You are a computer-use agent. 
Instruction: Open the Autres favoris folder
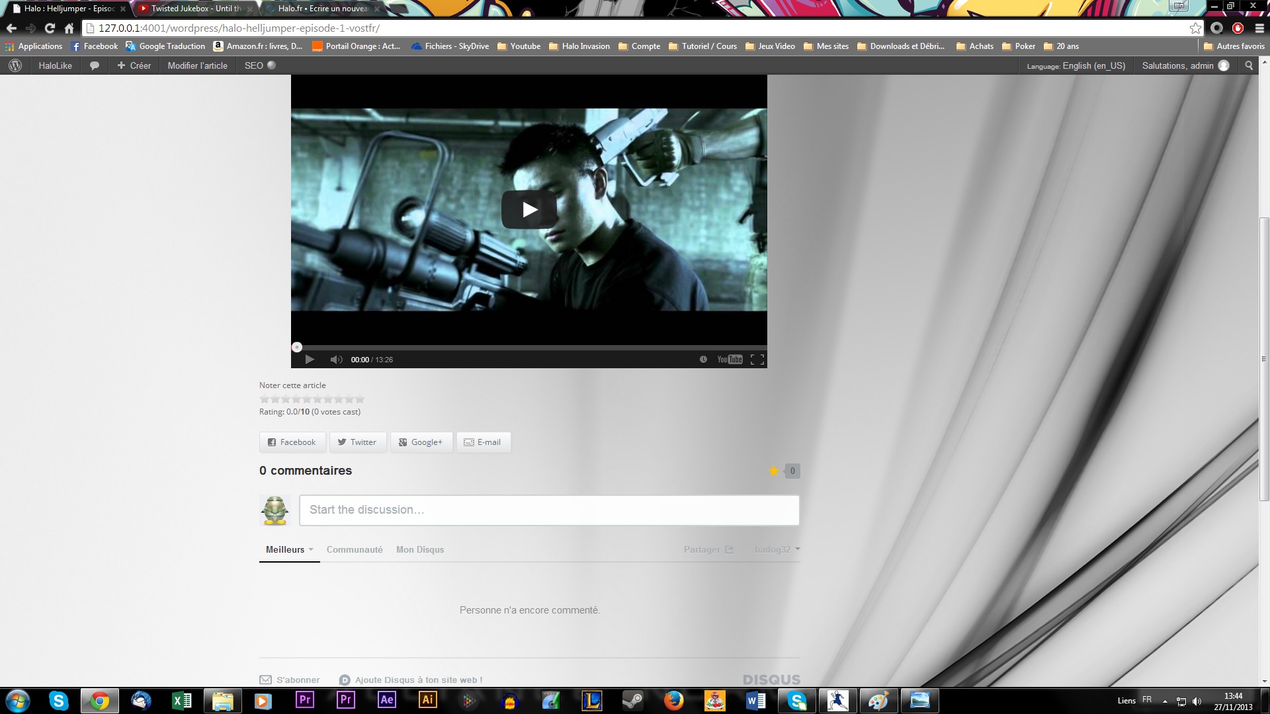[x=1234, y=46]
